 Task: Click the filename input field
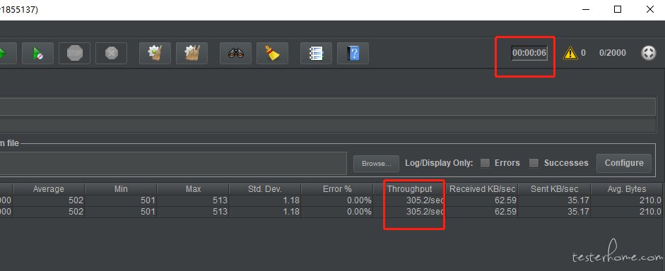173,163
